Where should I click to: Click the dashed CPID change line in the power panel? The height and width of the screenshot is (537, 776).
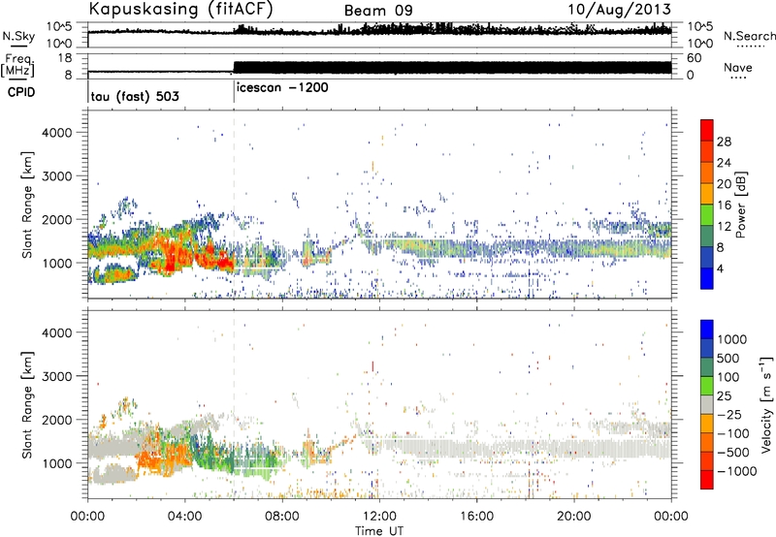tap(234, 205)
